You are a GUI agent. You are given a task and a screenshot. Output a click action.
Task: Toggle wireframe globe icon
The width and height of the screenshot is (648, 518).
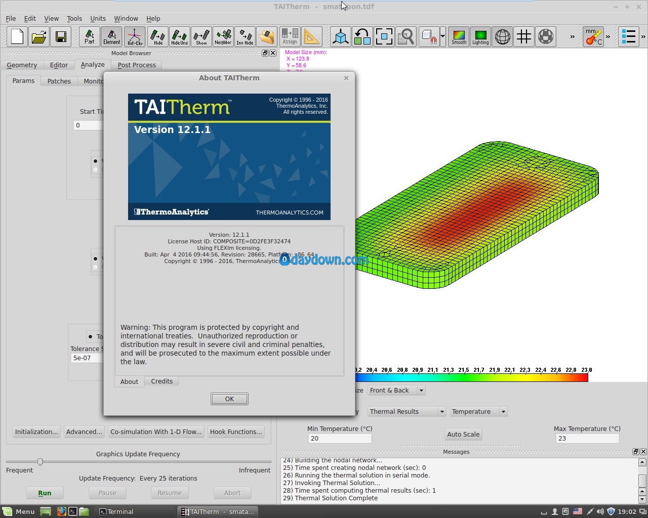tap(503, 37)
